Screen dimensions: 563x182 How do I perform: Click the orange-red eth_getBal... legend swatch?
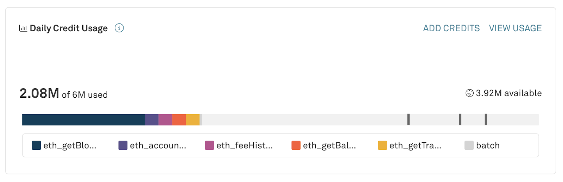pos(296,145)
